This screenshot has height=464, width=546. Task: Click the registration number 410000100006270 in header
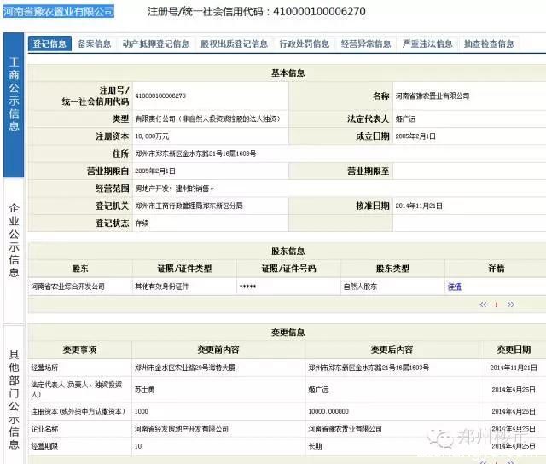click(319, 11)
